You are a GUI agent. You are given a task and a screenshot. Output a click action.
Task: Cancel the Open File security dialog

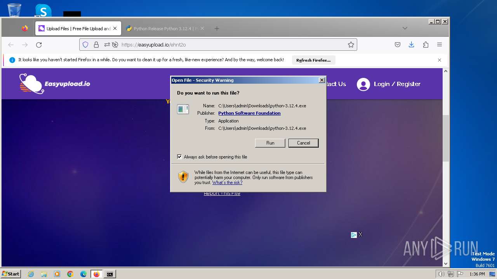[303, 143]
